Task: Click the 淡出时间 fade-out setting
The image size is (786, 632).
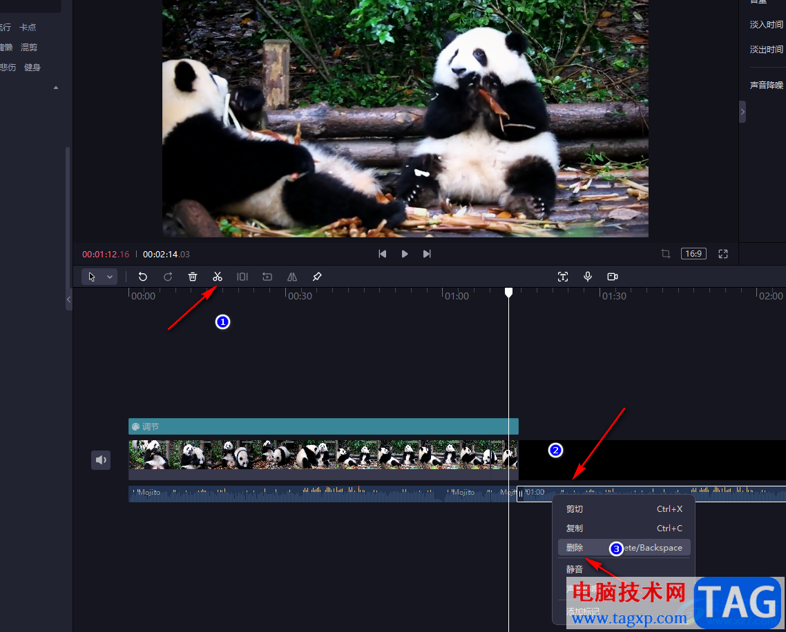Action: click(x=767, y=50)
